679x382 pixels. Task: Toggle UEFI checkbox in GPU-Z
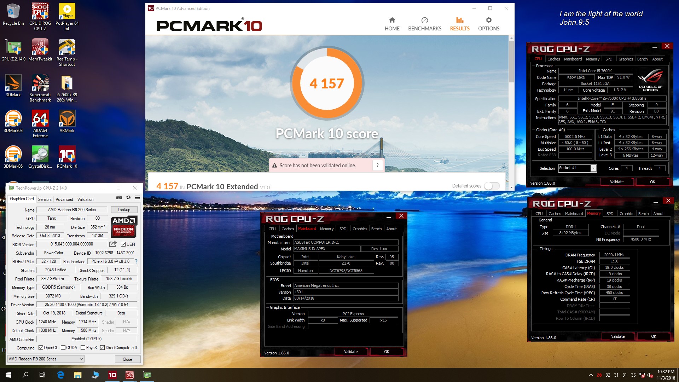point(123,244)
